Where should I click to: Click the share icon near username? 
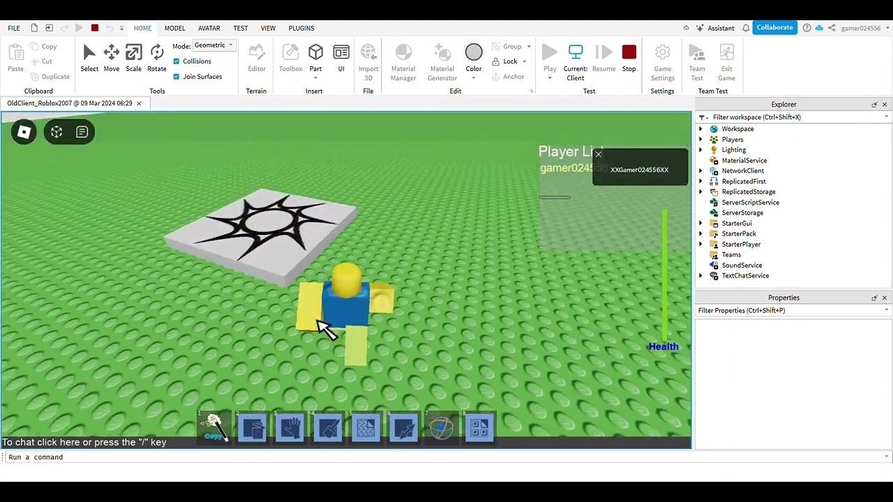pyautogui.click(x=832, y=28)
